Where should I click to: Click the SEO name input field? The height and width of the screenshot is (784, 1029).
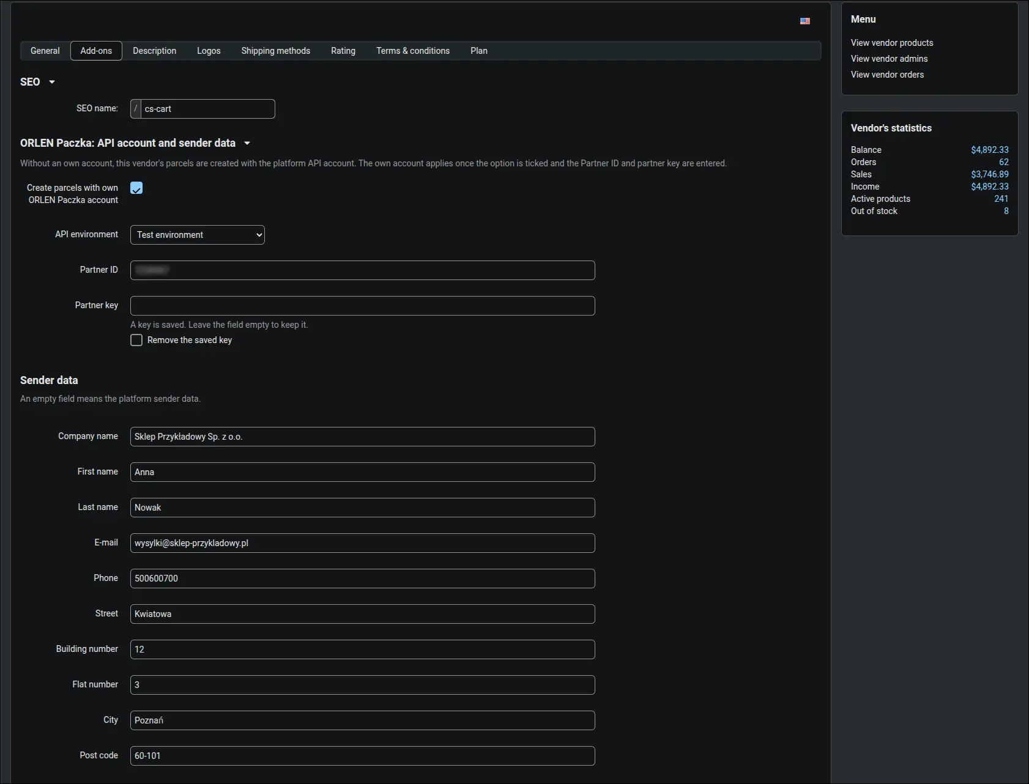[208, 109]
